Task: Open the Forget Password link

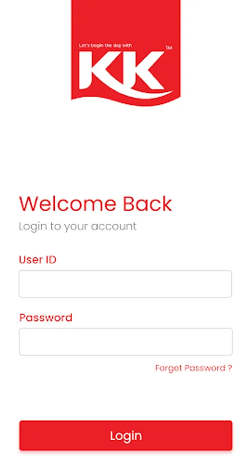Action: coord(194,368)
